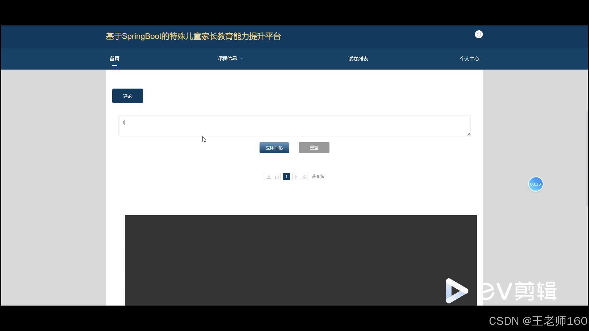Click the 共 0 条 total count label

[318, 176]
